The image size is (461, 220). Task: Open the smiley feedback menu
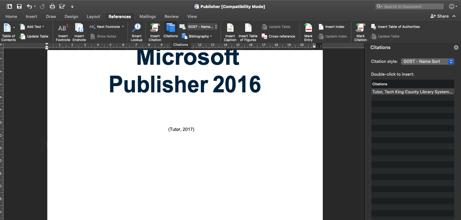click(x=453, y=6)
